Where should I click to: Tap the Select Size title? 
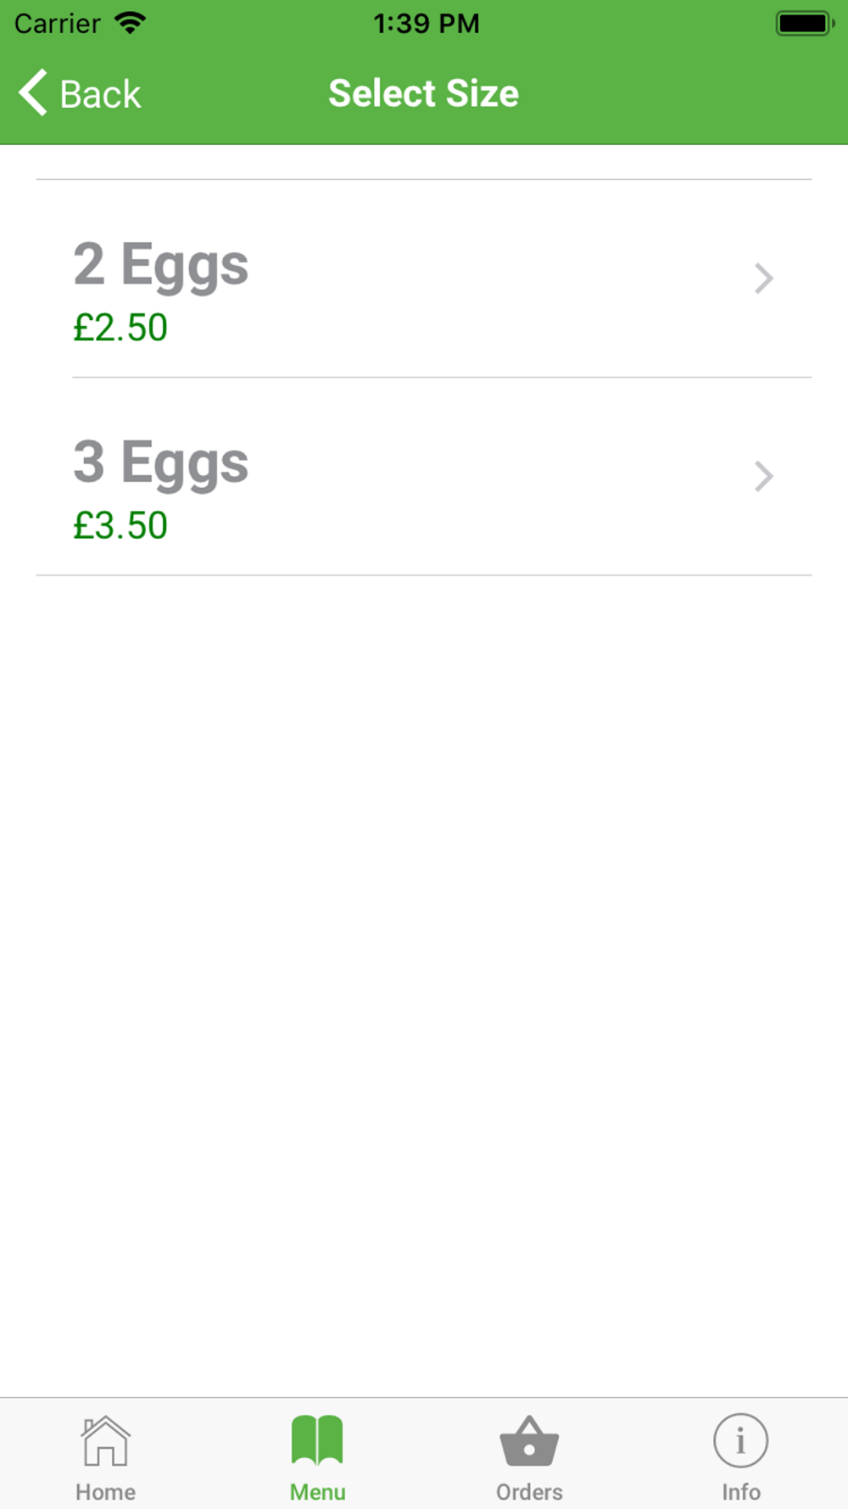click(423, 93)
